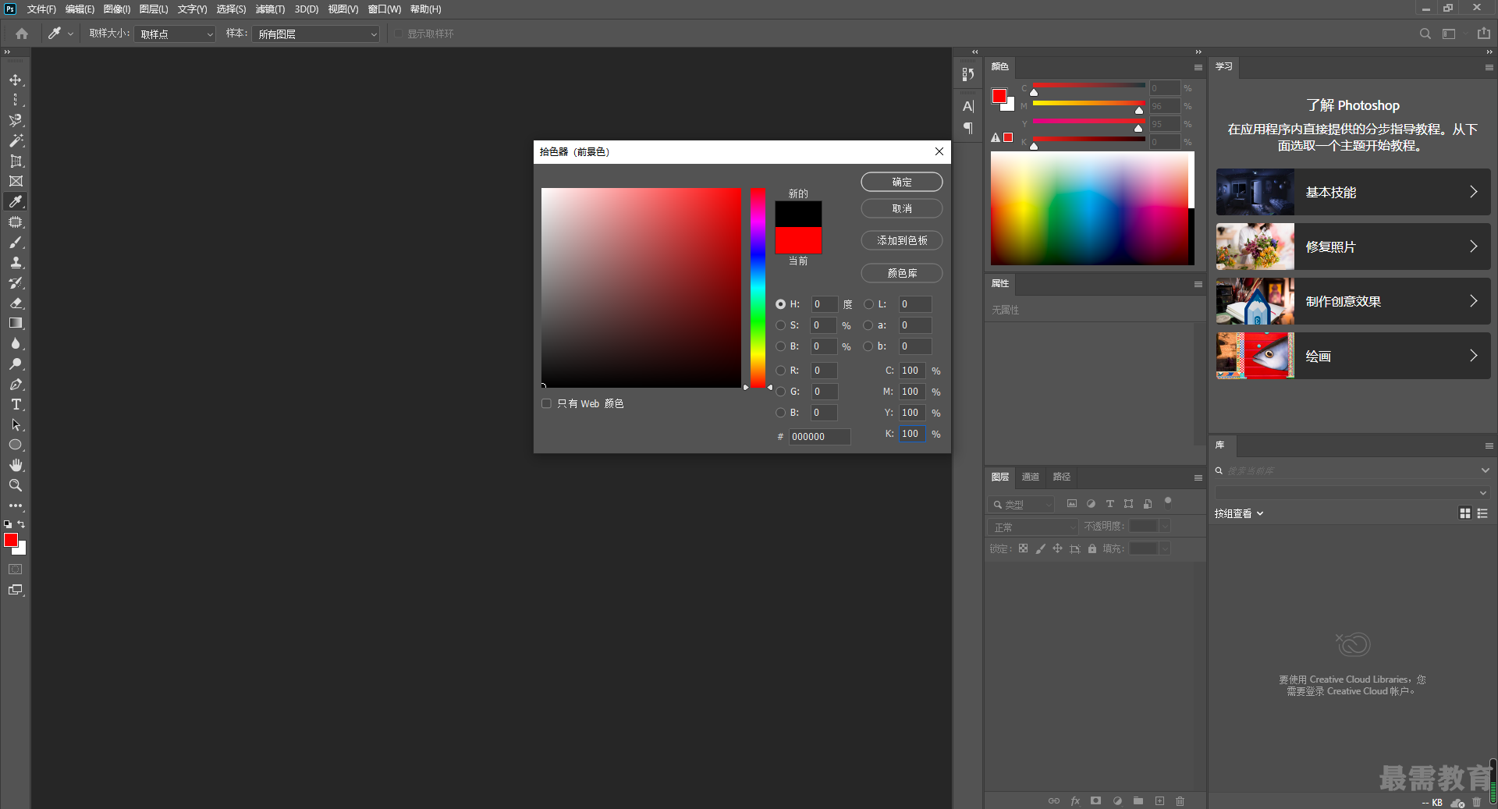1498x809 pixels.
Task: Open the search icon in options bar
Action: tap(1425, 34)
